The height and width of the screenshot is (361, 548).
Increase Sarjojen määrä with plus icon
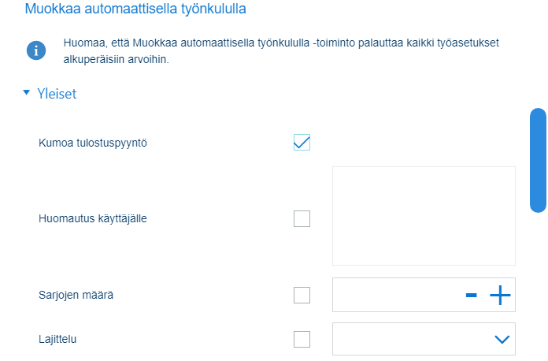[500, 296]
